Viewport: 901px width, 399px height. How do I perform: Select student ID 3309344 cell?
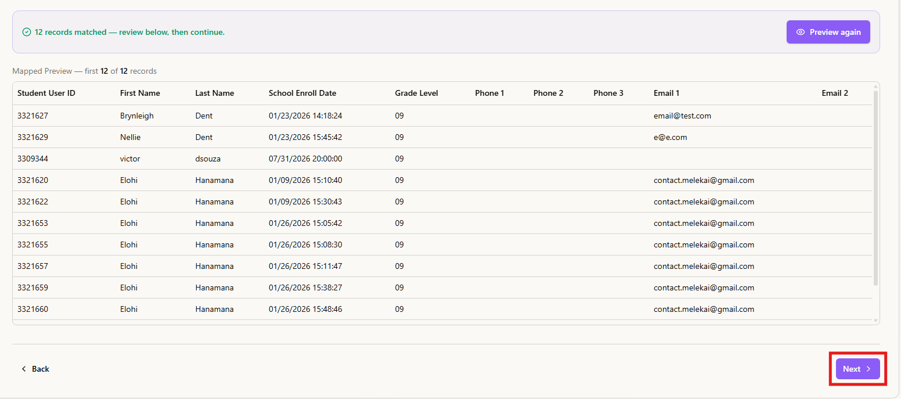33,159
